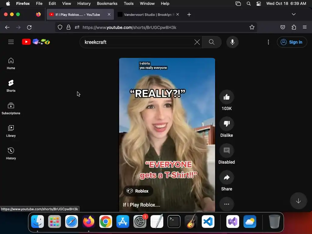Open Control Center in menu bar
The height and width of the screenshot is (234, 312).
tap(259, 4)
